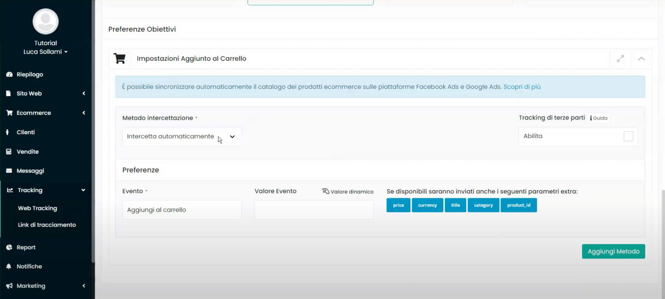
Task: Open the Luca Sollami account dropdown
Action: coord(45,52)
